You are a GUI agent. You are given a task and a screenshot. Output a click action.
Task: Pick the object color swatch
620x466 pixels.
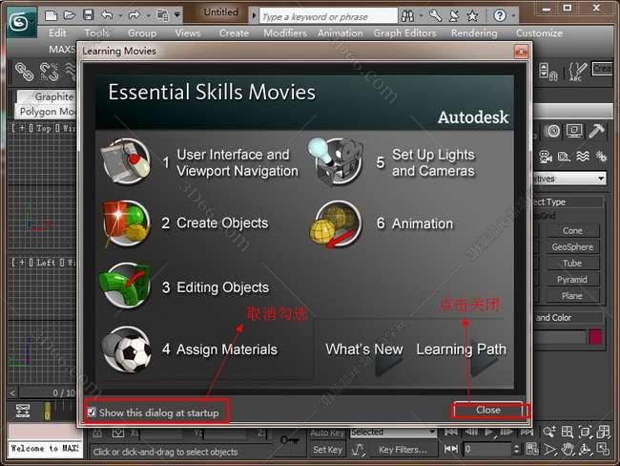pos(594,336)
